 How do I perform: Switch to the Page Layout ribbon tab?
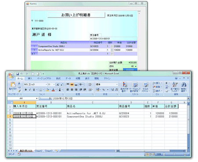click(44, 79)
